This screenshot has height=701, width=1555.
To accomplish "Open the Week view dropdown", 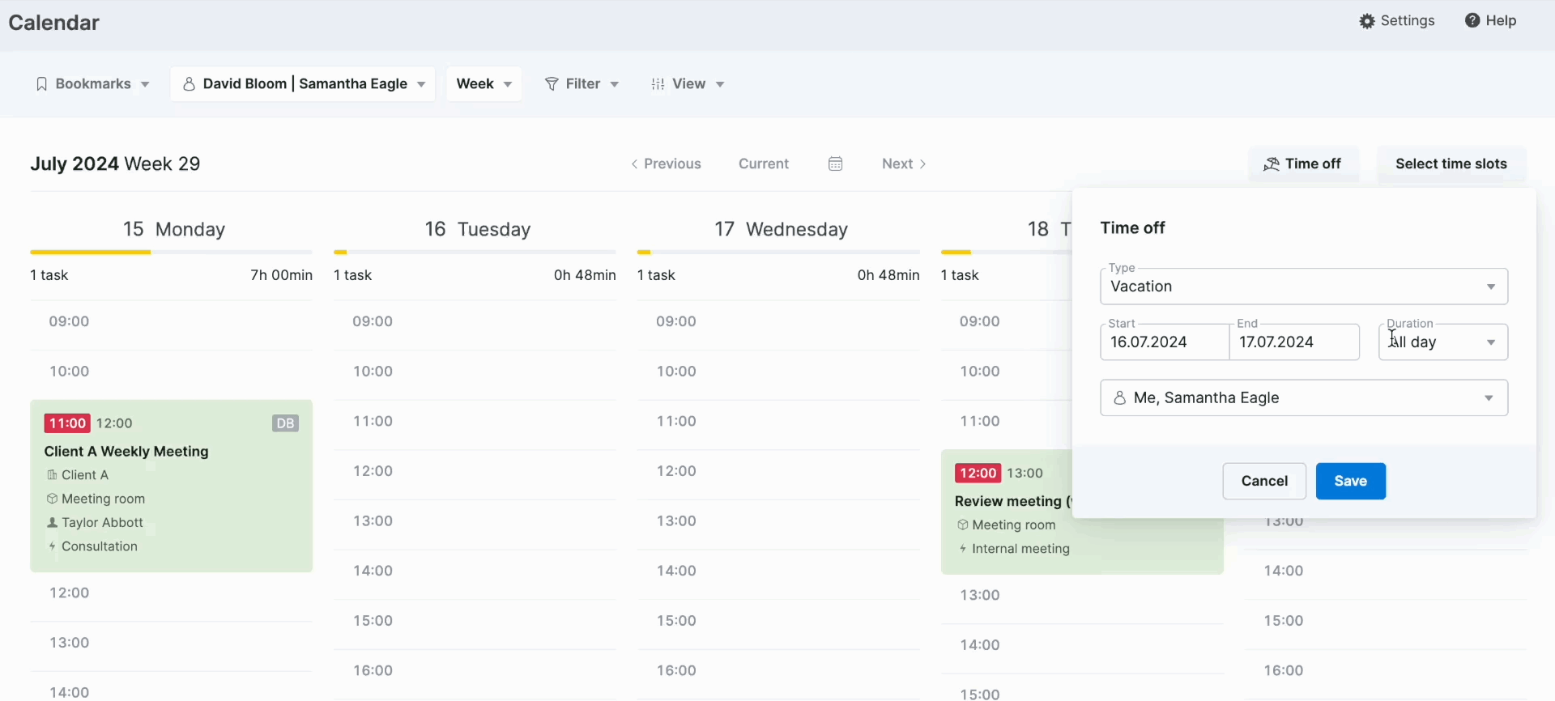I will click(x=484, y=84).
